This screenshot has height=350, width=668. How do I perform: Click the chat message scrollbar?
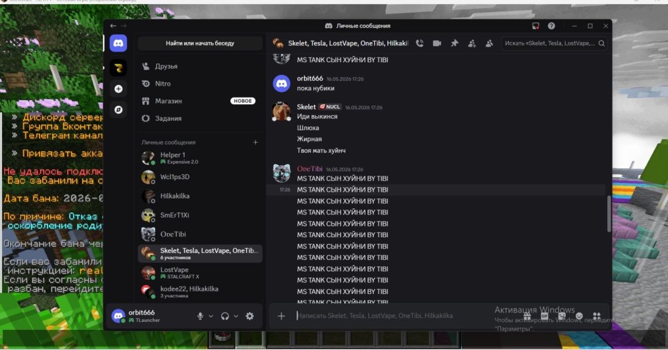(x=609, y=214)
